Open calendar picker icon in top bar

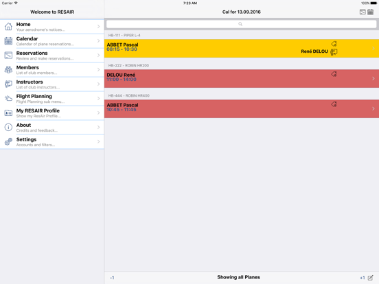point(371,12)
